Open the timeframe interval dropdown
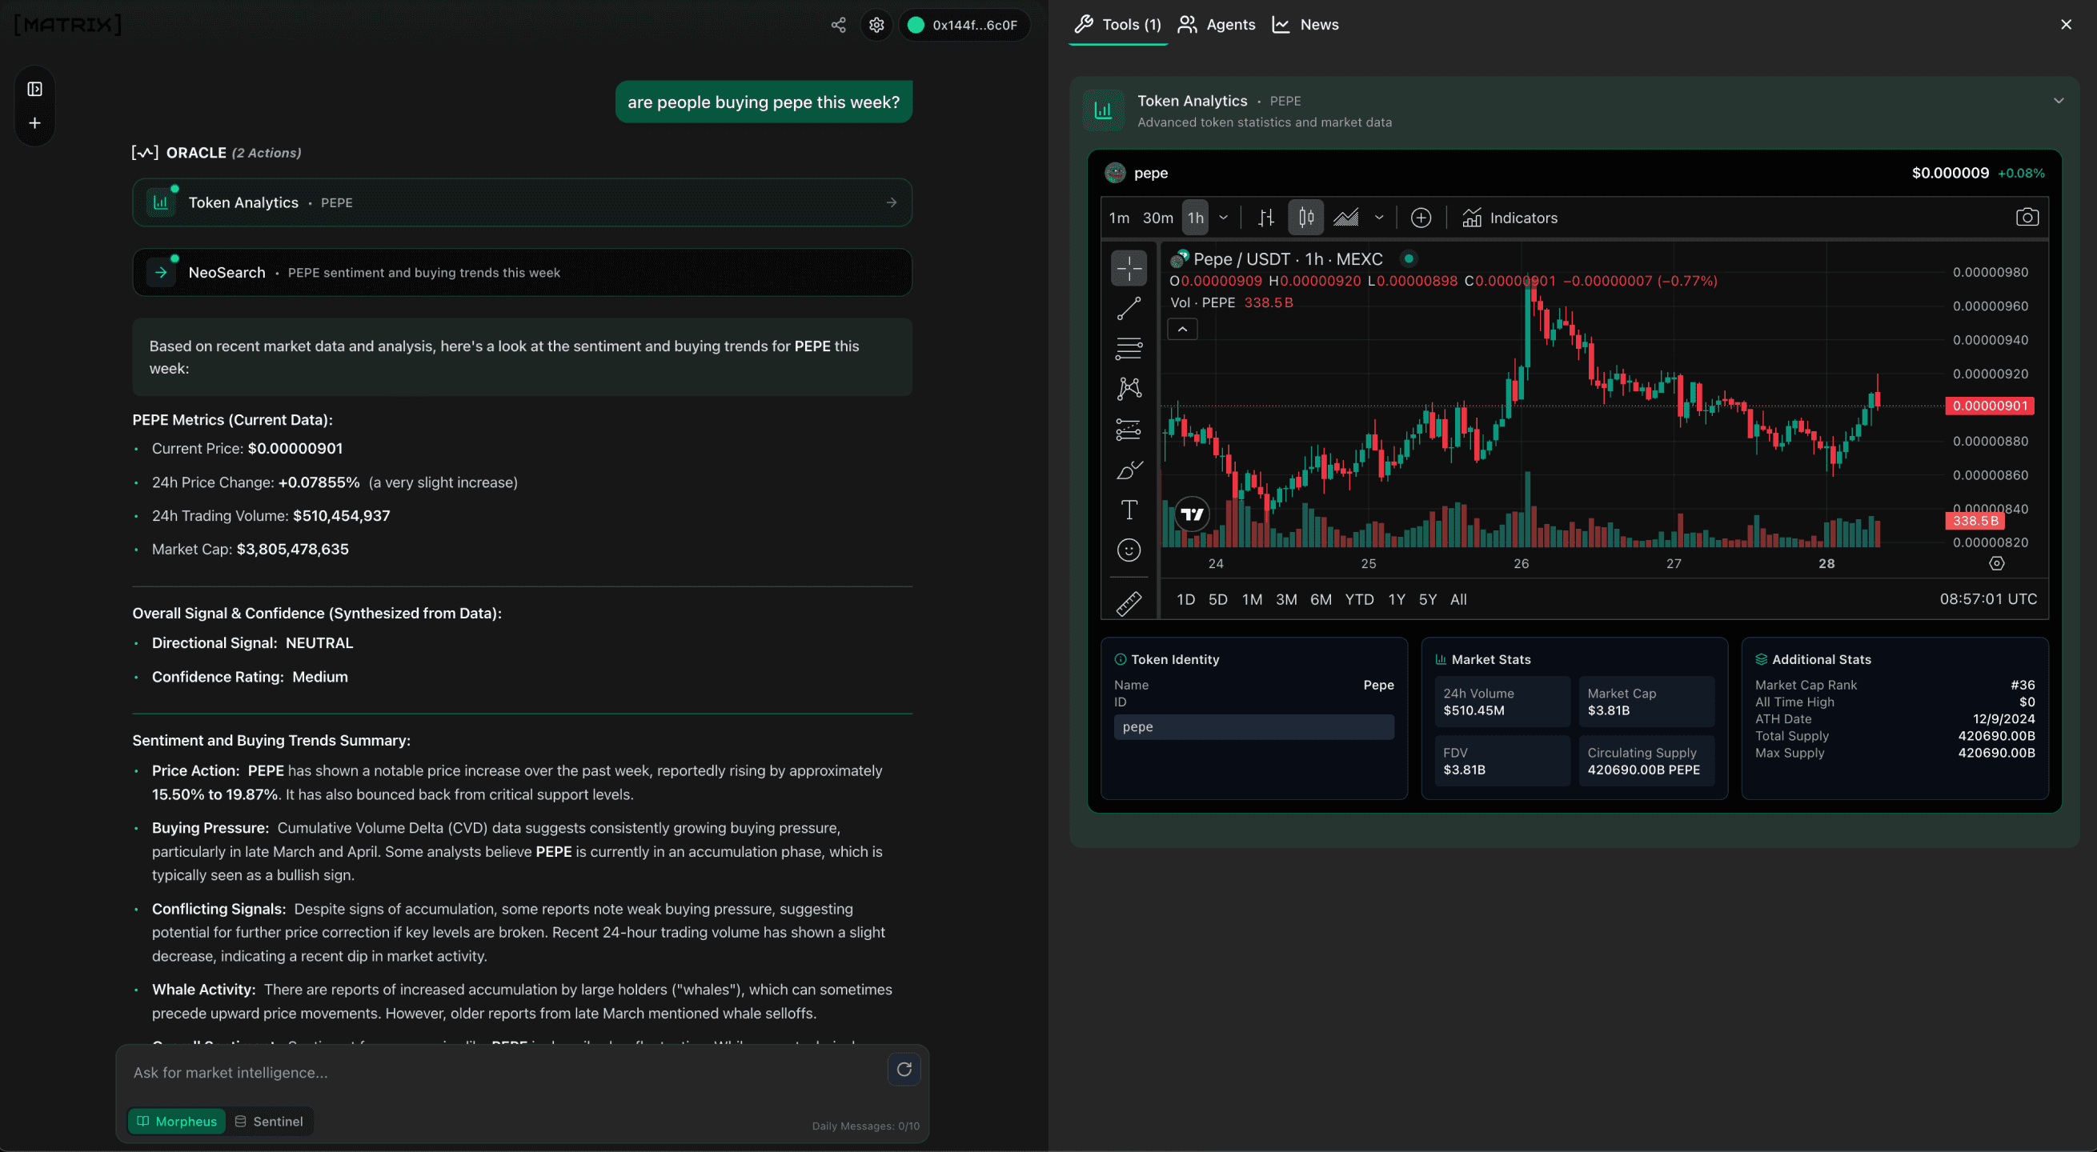This screenshot has width=2097, height=1152. (x=1224, y=218)
